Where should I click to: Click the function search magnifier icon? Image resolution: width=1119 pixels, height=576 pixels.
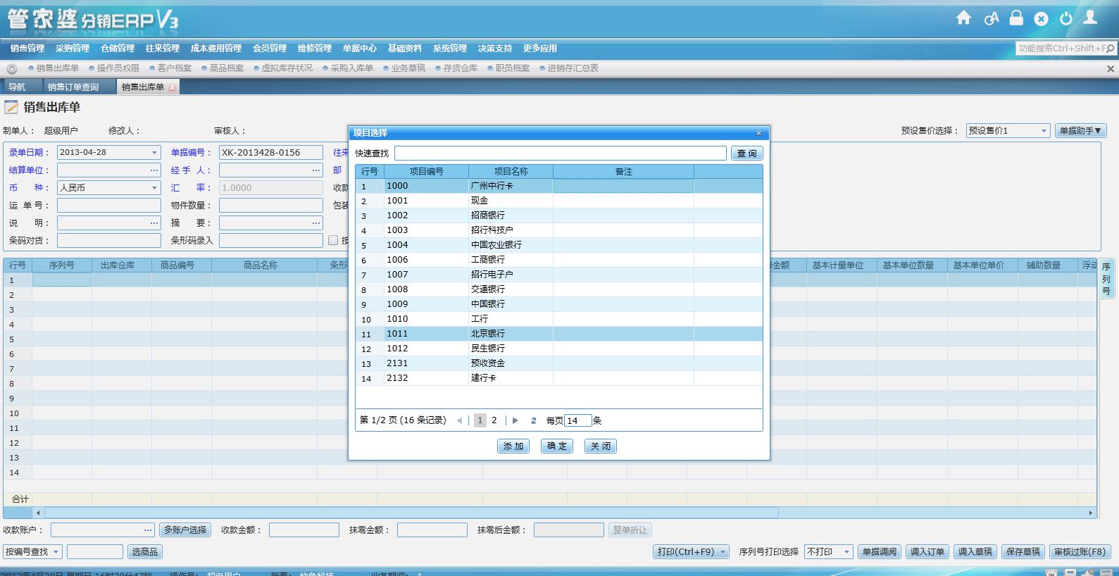pos(1111,49)
